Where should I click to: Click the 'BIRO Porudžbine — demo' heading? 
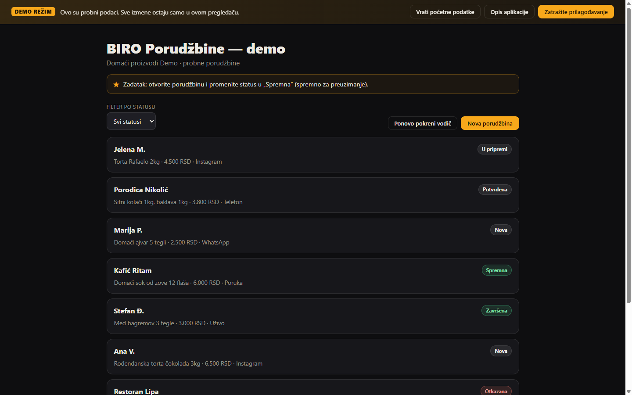click(196, 49)
